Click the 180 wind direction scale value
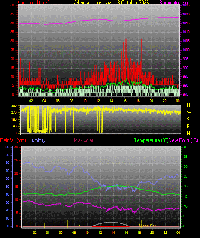Screen dimensions: 200x238 tap(14, 120)
